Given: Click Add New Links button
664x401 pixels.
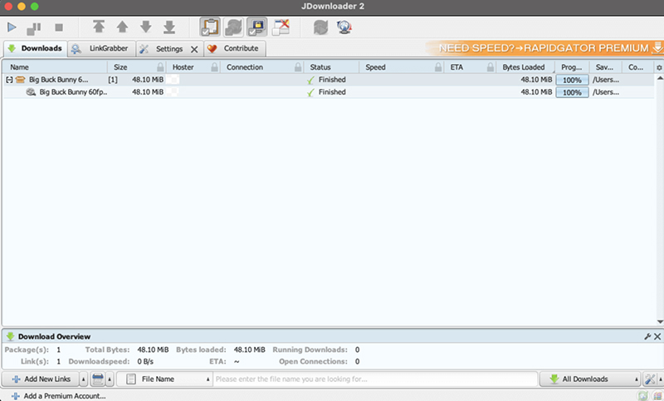Looking at the screenshot, I should click(41, 379).
